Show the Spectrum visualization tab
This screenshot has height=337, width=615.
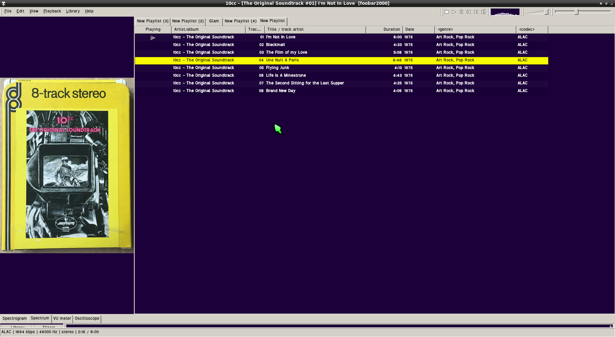click(40, 318)
